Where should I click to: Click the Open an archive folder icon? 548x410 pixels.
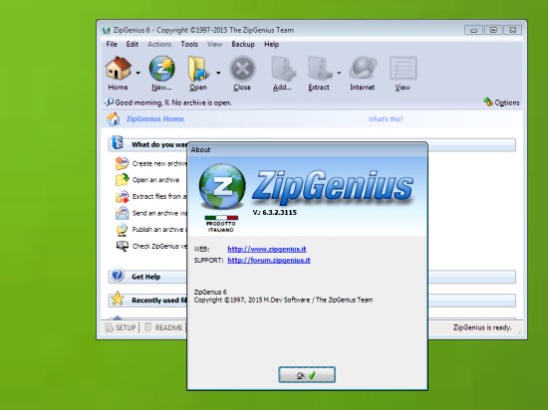pyautogui.click(x=122, y=180)
